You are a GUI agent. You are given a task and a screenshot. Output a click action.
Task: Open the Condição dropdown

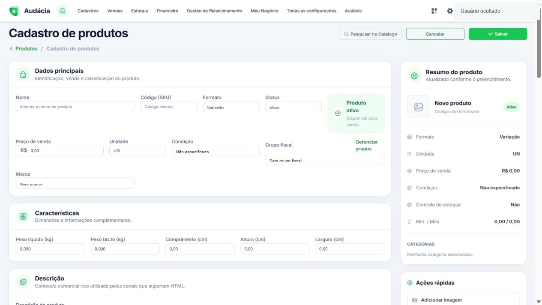pos(216,151)
